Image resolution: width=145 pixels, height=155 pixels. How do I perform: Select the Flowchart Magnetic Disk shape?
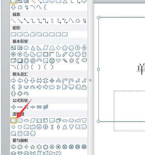coord(20,133)
